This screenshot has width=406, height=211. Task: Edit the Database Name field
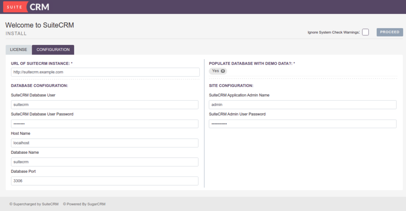pos(105,162)
